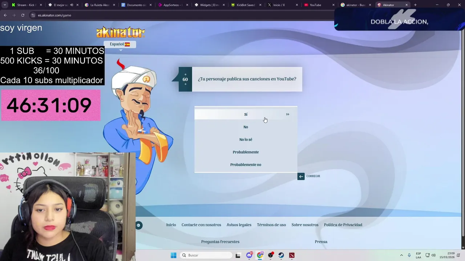Open Task View from the taskbar
The width and height of the screenshot is (465, 261).
(238, 255)
